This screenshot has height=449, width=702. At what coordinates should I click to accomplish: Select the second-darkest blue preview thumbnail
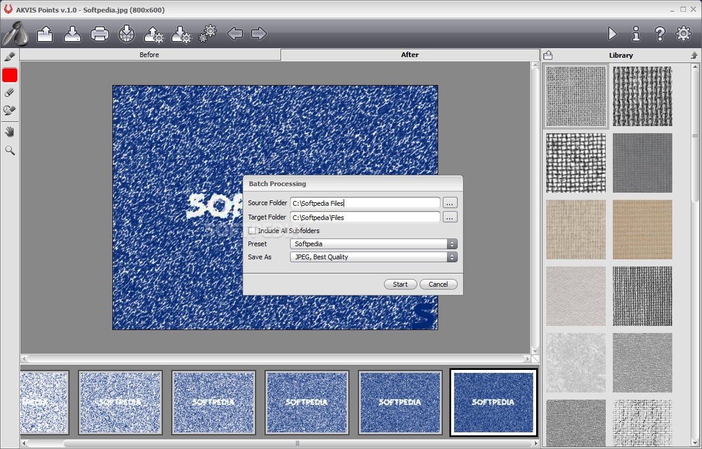click(x=400, y=403)
